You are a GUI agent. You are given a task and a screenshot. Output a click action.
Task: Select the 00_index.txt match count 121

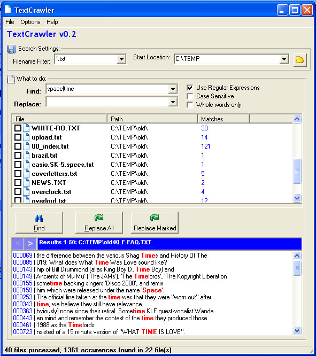point(206,146)
